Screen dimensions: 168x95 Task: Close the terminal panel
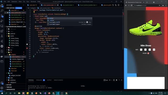122,80
